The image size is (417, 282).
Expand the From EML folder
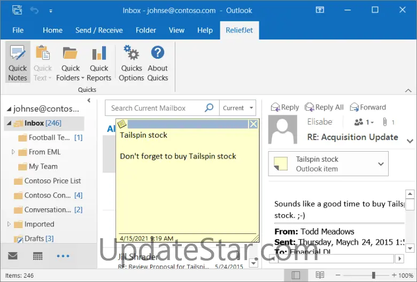[13, 152]
